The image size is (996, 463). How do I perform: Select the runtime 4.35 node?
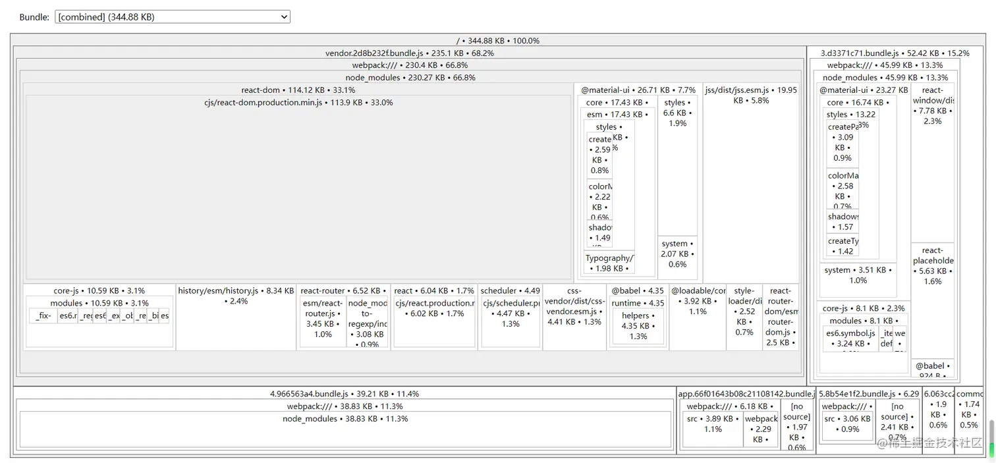click(638, 303)
